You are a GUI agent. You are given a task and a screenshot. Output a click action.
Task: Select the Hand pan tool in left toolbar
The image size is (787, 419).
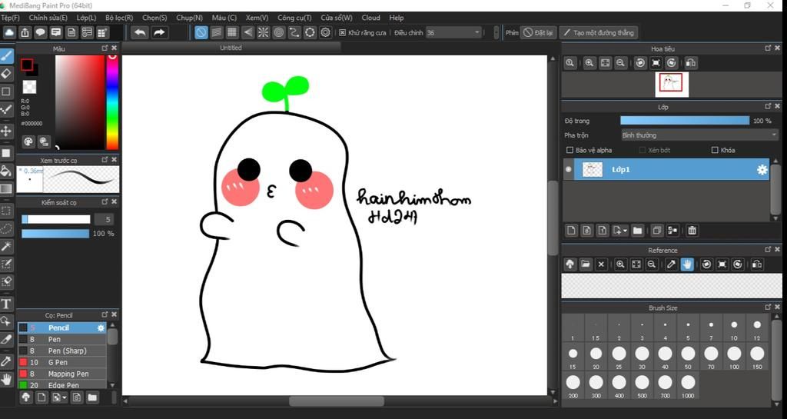[x=6, y=379]
